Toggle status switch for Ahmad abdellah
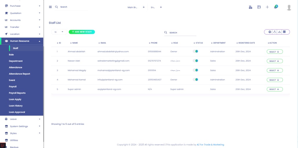This screenshot has width=298, height=148. click(195, 51)
